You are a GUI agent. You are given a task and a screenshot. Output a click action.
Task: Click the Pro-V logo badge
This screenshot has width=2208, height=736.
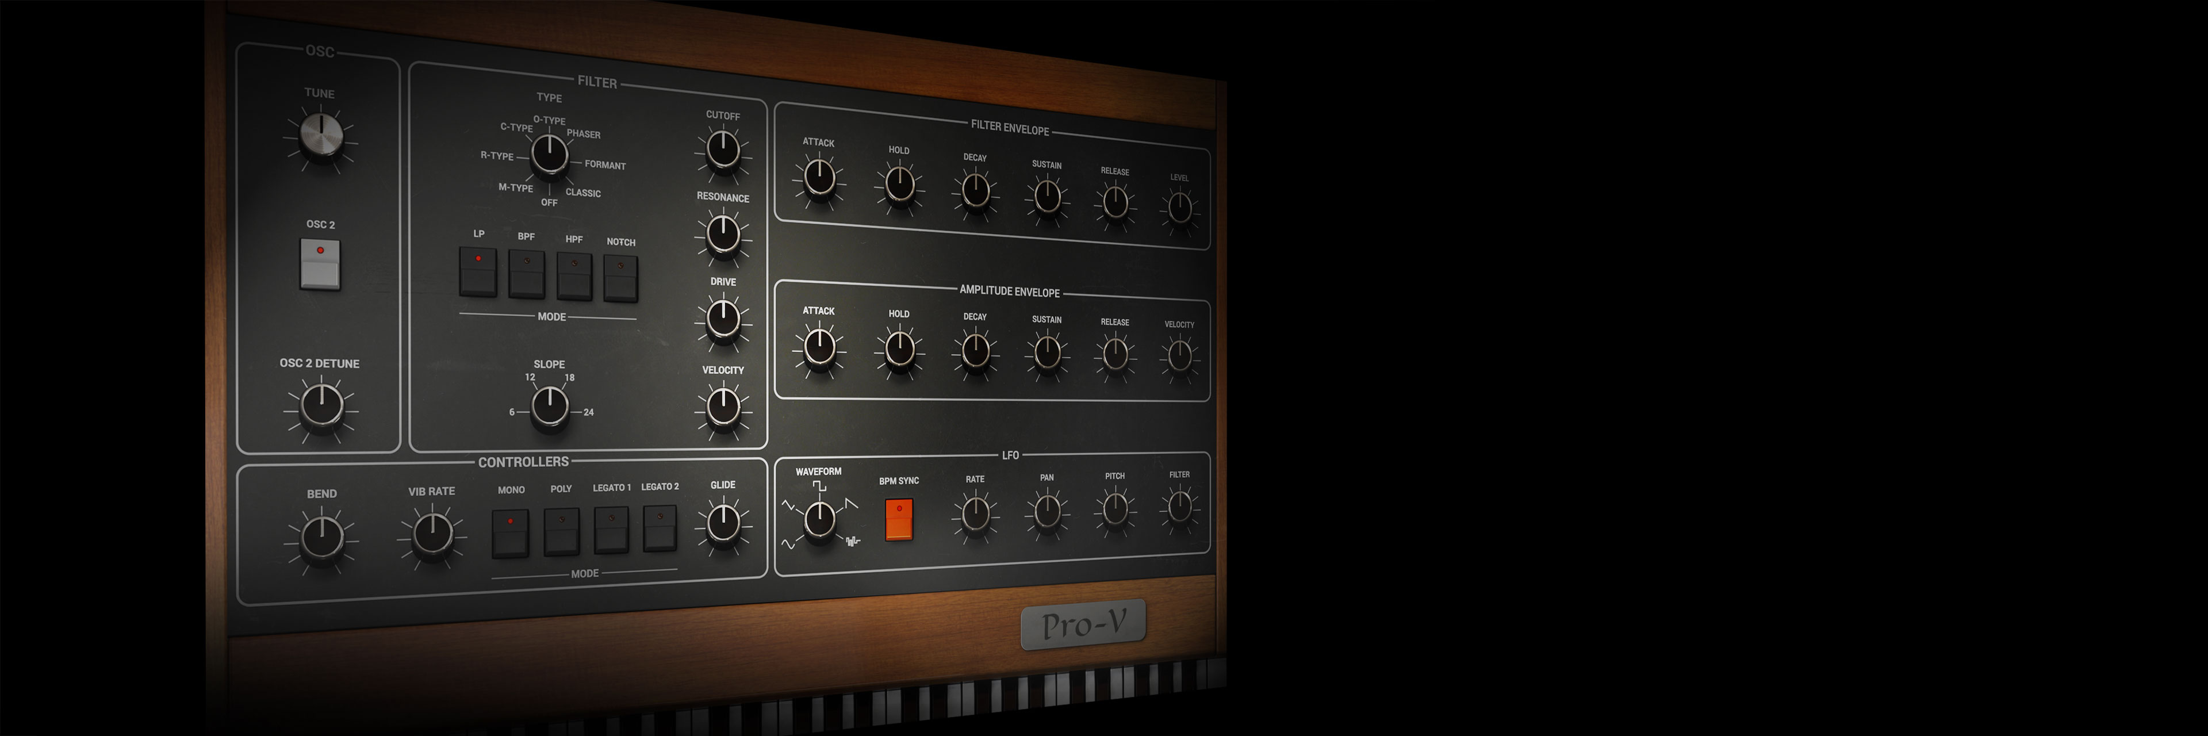[1083, 624]
